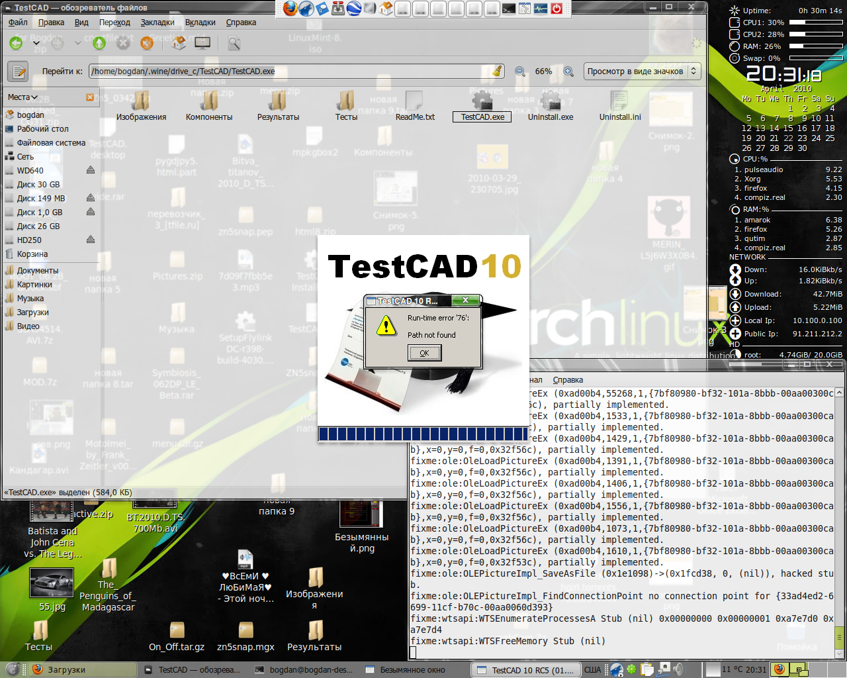Open the Файл menu

pos(18,23)
